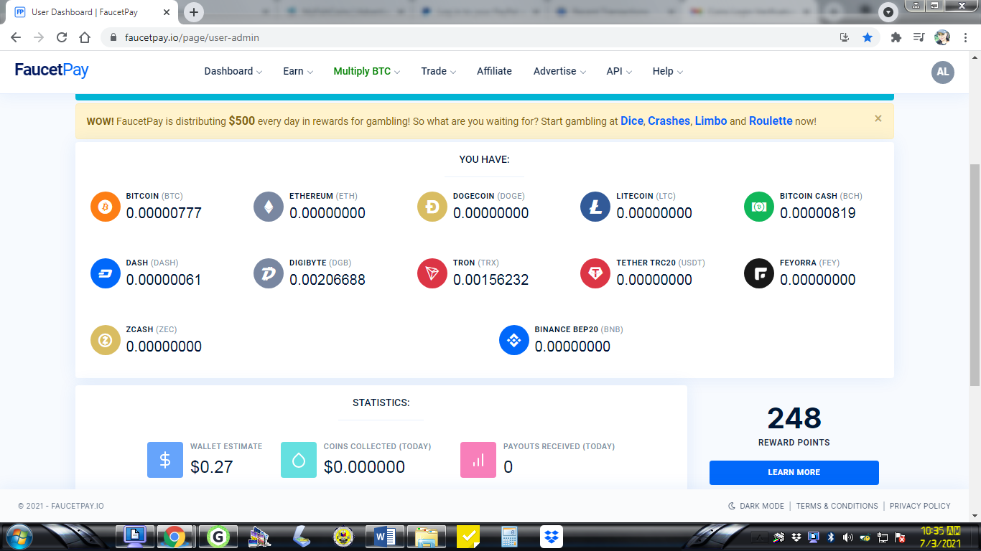
Task: Expand the Advertise dropdown menu
Action: tap(559, 72)
